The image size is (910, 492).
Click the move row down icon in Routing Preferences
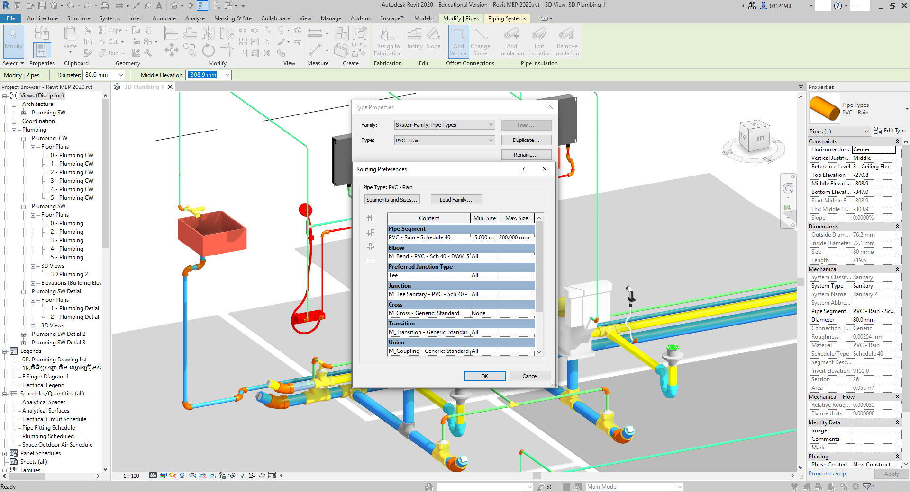tap(371, 233)
